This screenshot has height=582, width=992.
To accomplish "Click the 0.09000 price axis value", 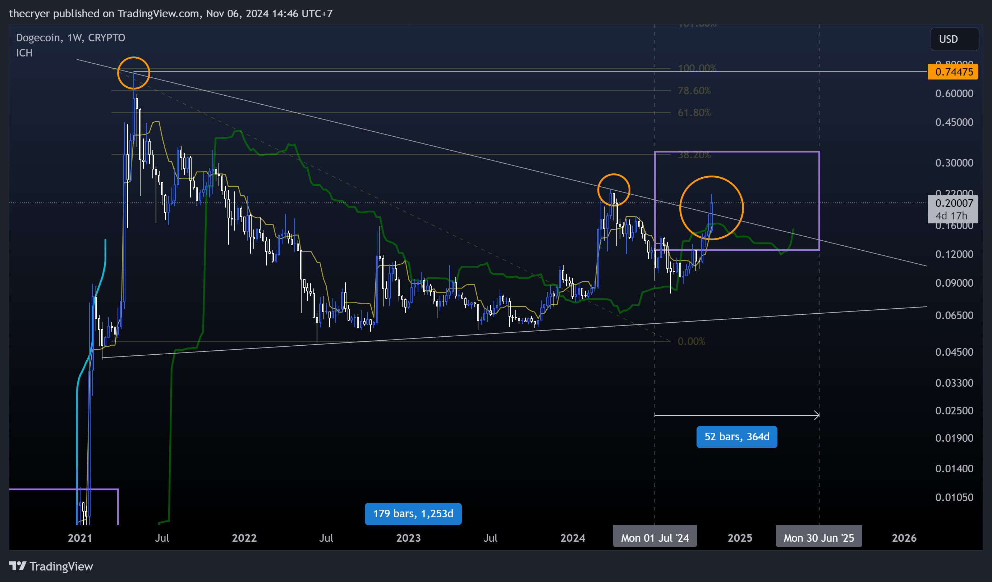I will [954, 283].
